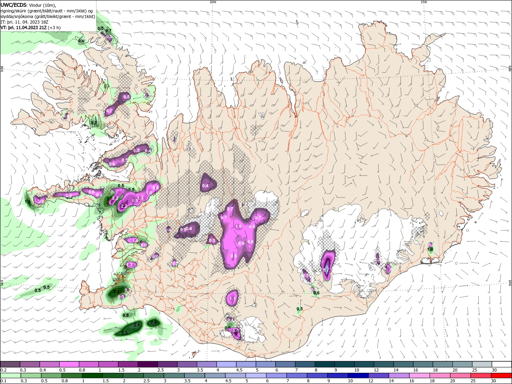The width and height of the screenshot is (512, 384).
Task: Click the snow legend swatch between 0.3 and 0.4
Action: pyautogui.click(x=30, y=364)
